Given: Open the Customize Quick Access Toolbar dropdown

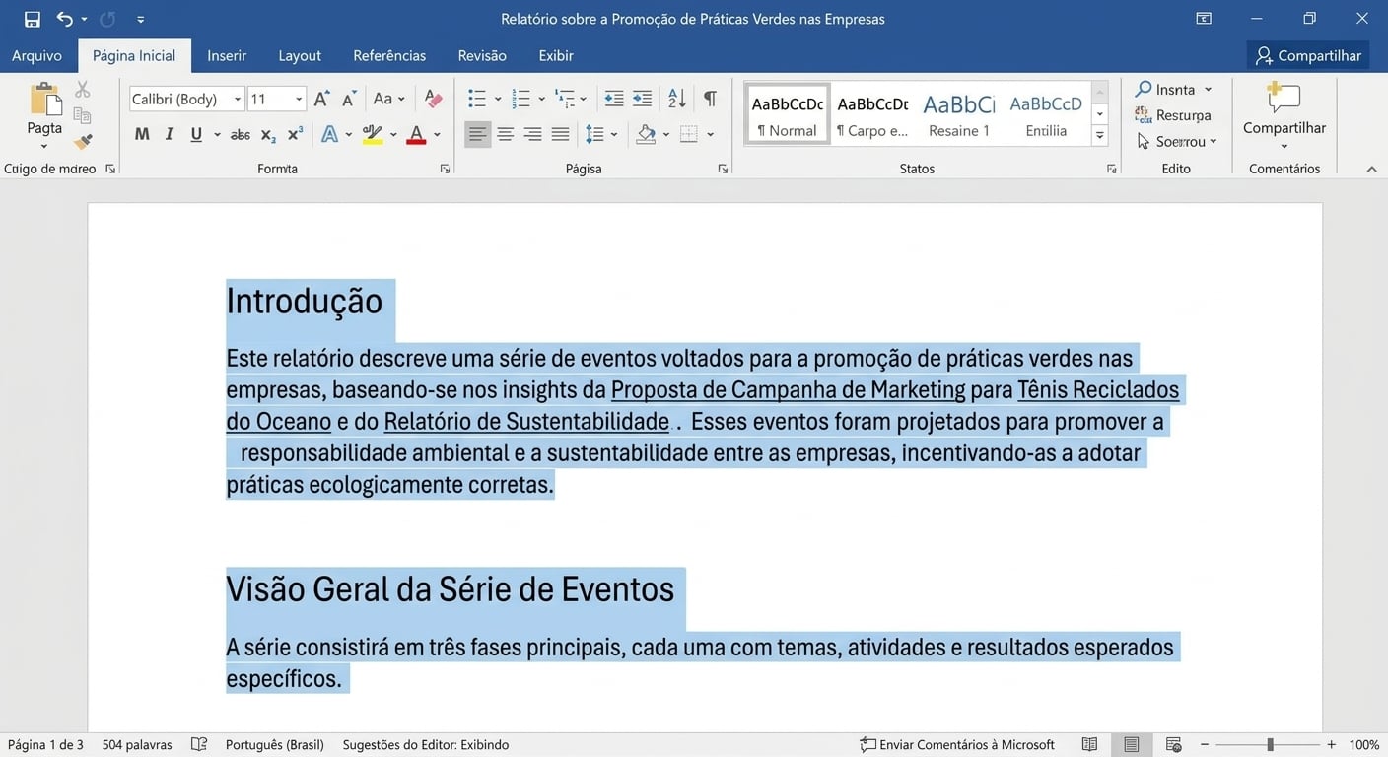Looking at the screenshot, I should (x=141, y=19).
